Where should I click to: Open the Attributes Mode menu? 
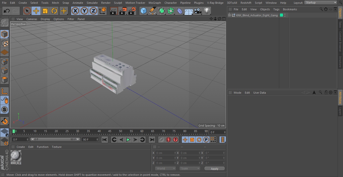click(237, 93)
